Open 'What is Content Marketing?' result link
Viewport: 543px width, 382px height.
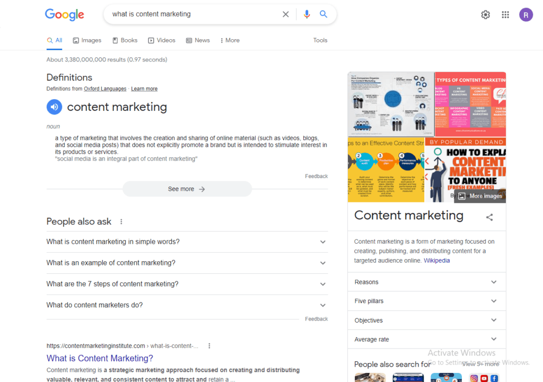(x=100, y=359)
